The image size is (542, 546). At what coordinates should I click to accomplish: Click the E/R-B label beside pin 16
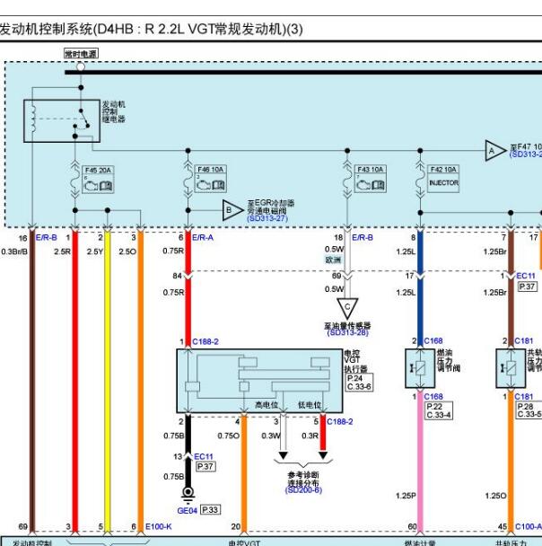tap(46, 237)
